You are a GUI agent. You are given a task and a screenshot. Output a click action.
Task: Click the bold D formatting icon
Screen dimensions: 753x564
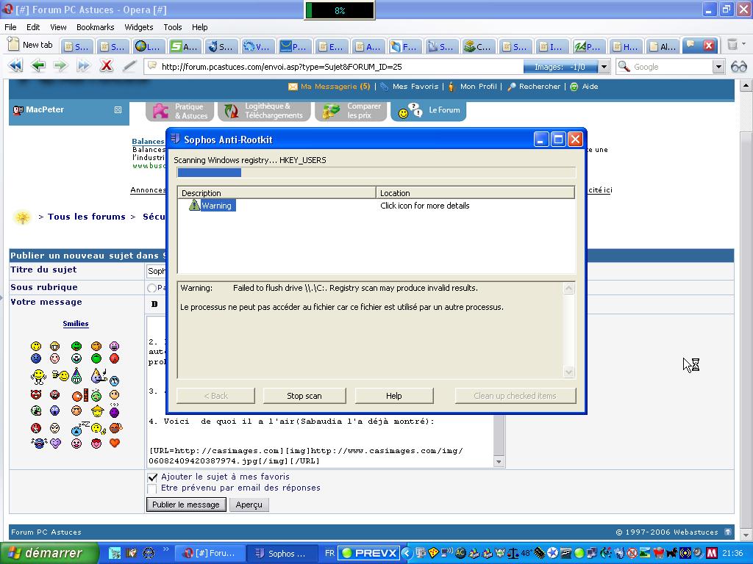pyautogui.click(x=154, y=304)
